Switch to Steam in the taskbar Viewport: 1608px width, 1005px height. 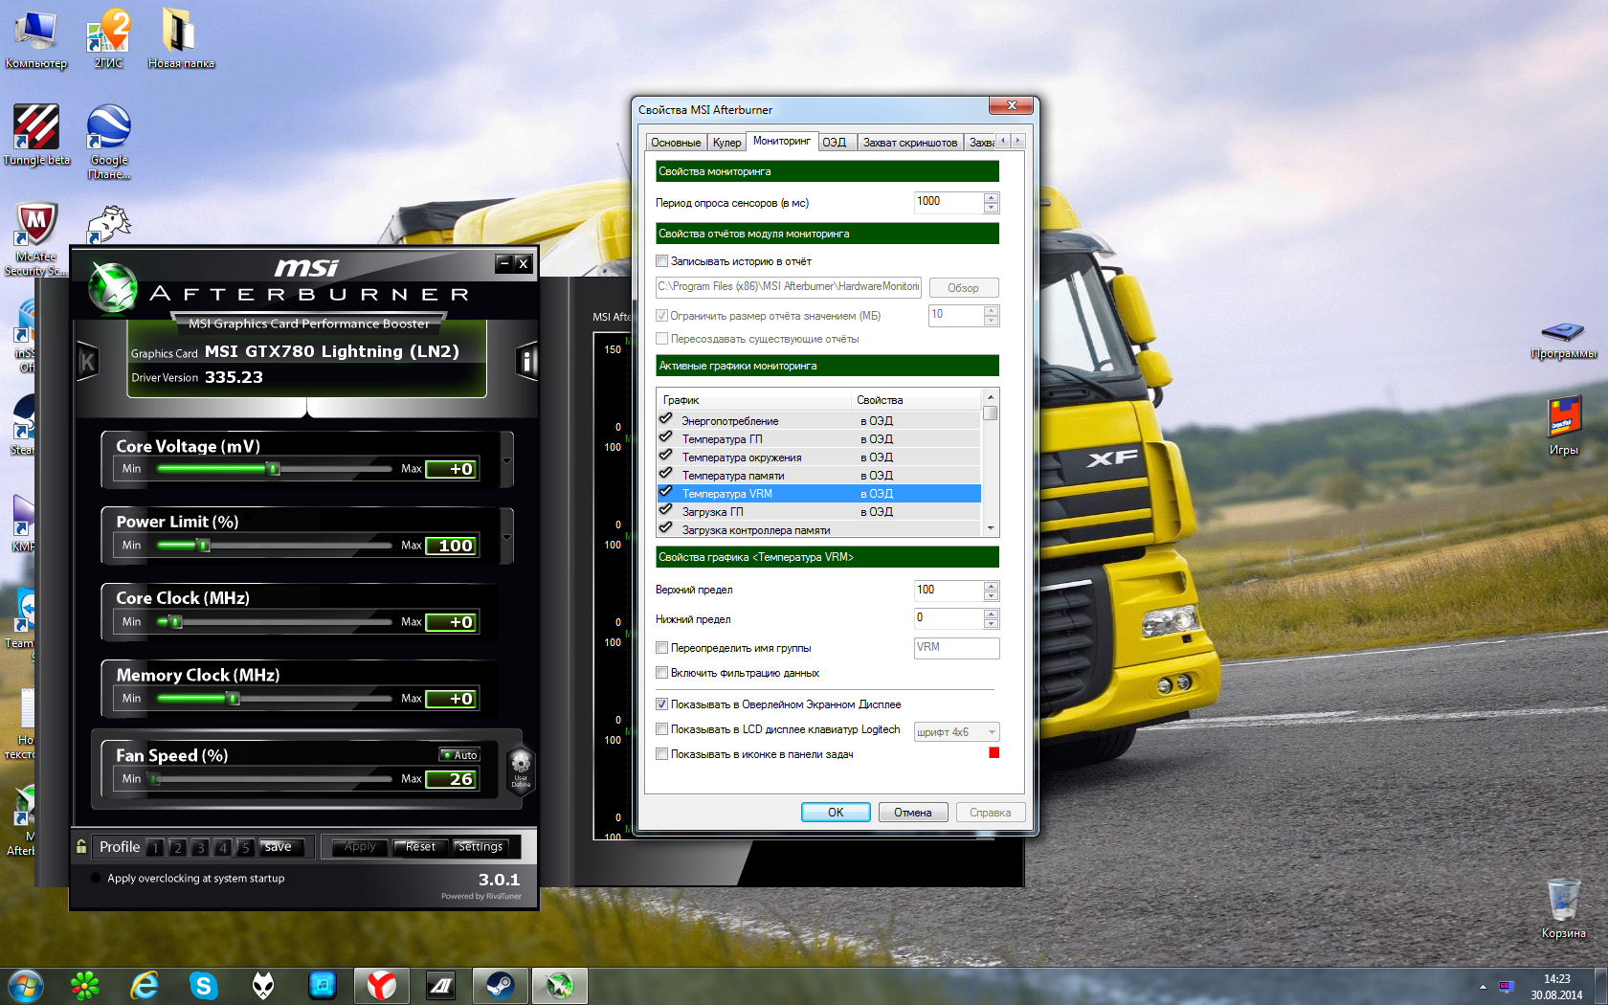point(501,985)
